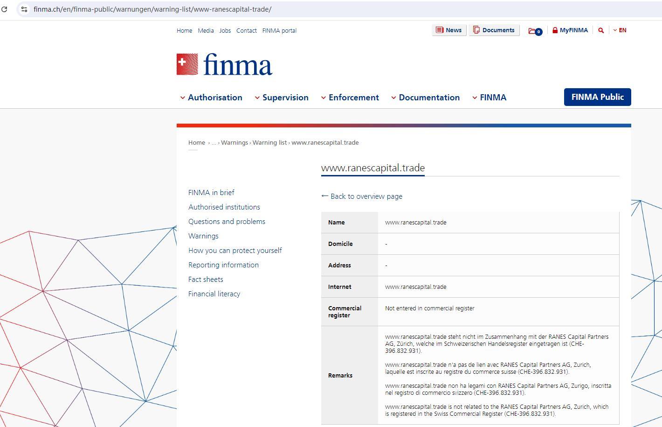Open site information icon in address bar

[x=24, y=9]
